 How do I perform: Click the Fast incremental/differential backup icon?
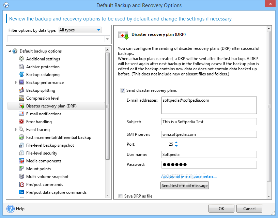pos(21,137)
